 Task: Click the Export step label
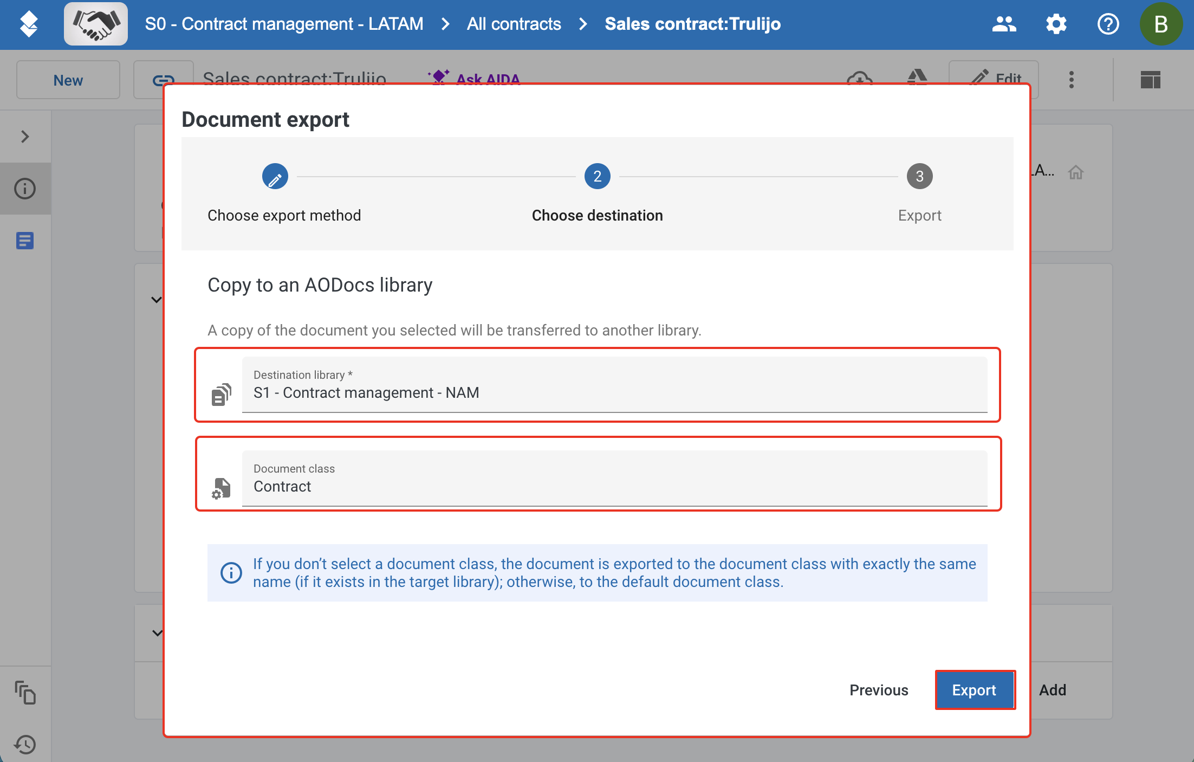click(920, 216)
